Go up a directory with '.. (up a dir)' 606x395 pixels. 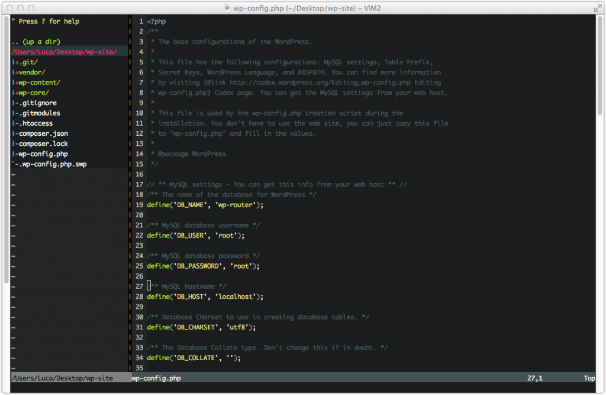click(36, 42)
